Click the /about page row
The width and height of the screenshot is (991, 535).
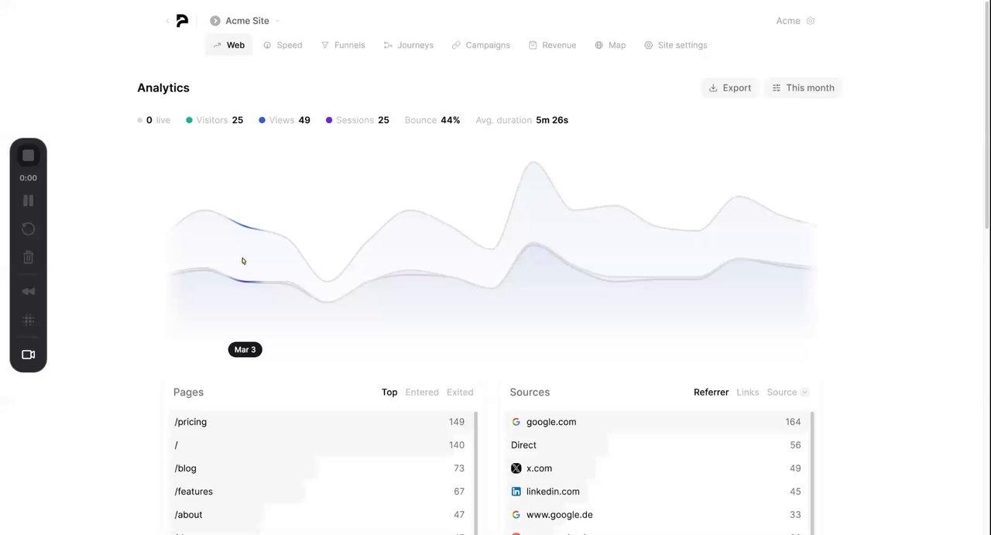[320, 515]
